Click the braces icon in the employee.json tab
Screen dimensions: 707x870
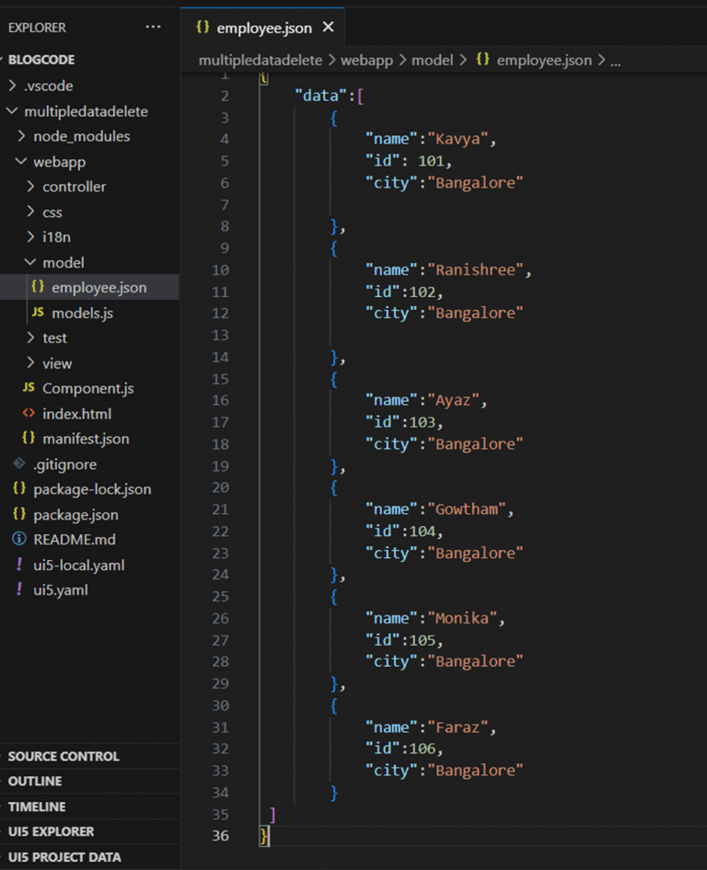(203, 27)
